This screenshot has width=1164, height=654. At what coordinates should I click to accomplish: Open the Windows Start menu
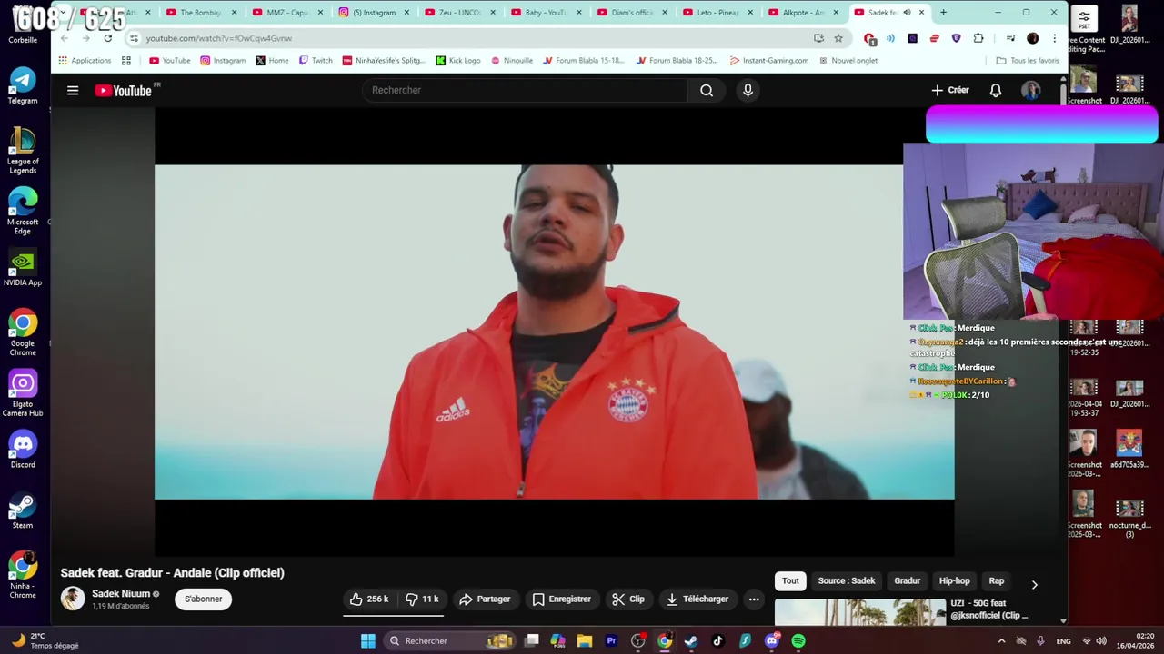[367, 641]
